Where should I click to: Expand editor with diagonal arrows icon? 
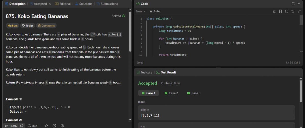pos(299,11)
